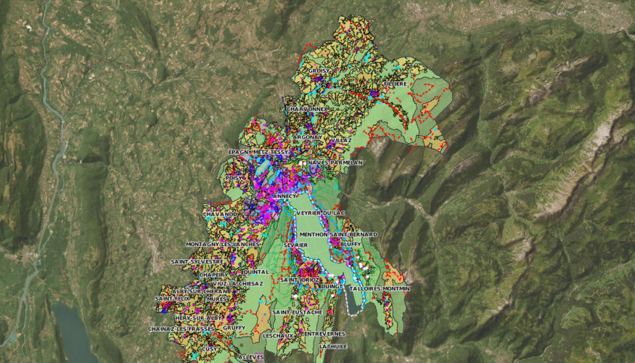Select the MENTHON-SAINT-BERNARD label
635x363 pixels.
[x=339, y=234]
